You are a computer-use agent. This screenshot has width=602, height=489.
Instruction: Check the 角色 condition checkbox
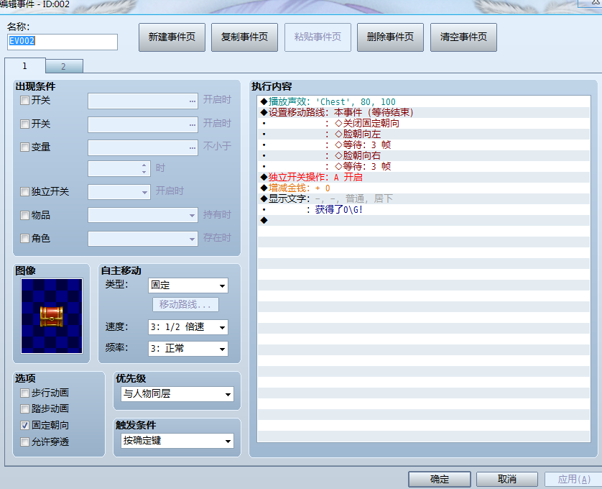pos(24,238)
